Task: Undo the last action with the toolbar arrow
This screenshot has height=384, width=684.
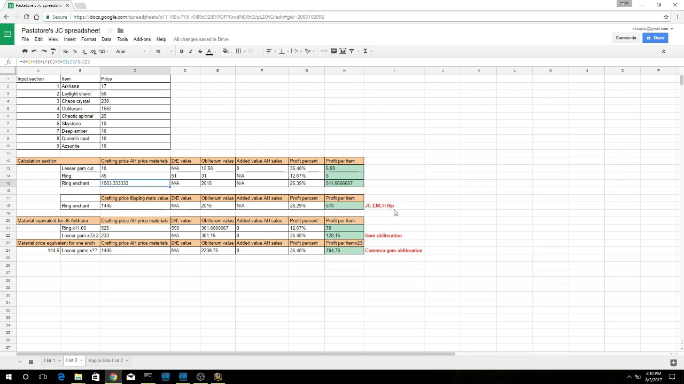Action: tap(34, 51)
